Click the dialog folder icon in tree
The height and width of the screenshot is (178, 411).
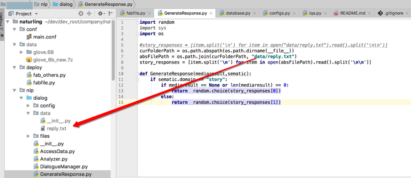pyautogui.click(x=29, y=98)
